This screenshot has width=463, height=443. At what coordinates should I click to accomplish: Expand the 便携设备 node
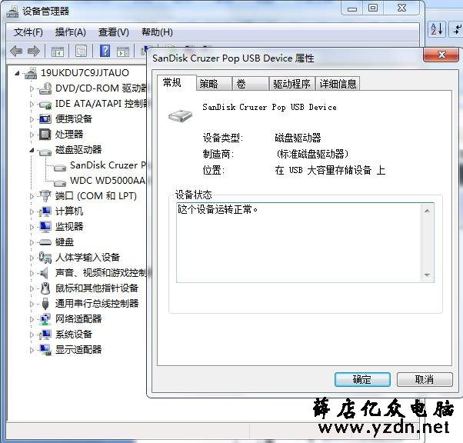point(32,119)
